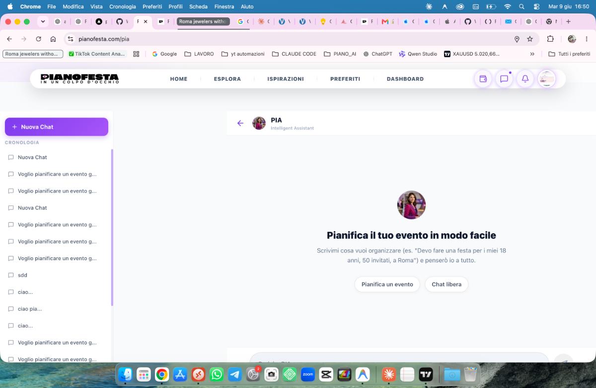This screenshot has height=388, width=596.
Task: Open the TikTok Content Ana... bookmark
Action: pyautogui.click(x=97, y=54)
